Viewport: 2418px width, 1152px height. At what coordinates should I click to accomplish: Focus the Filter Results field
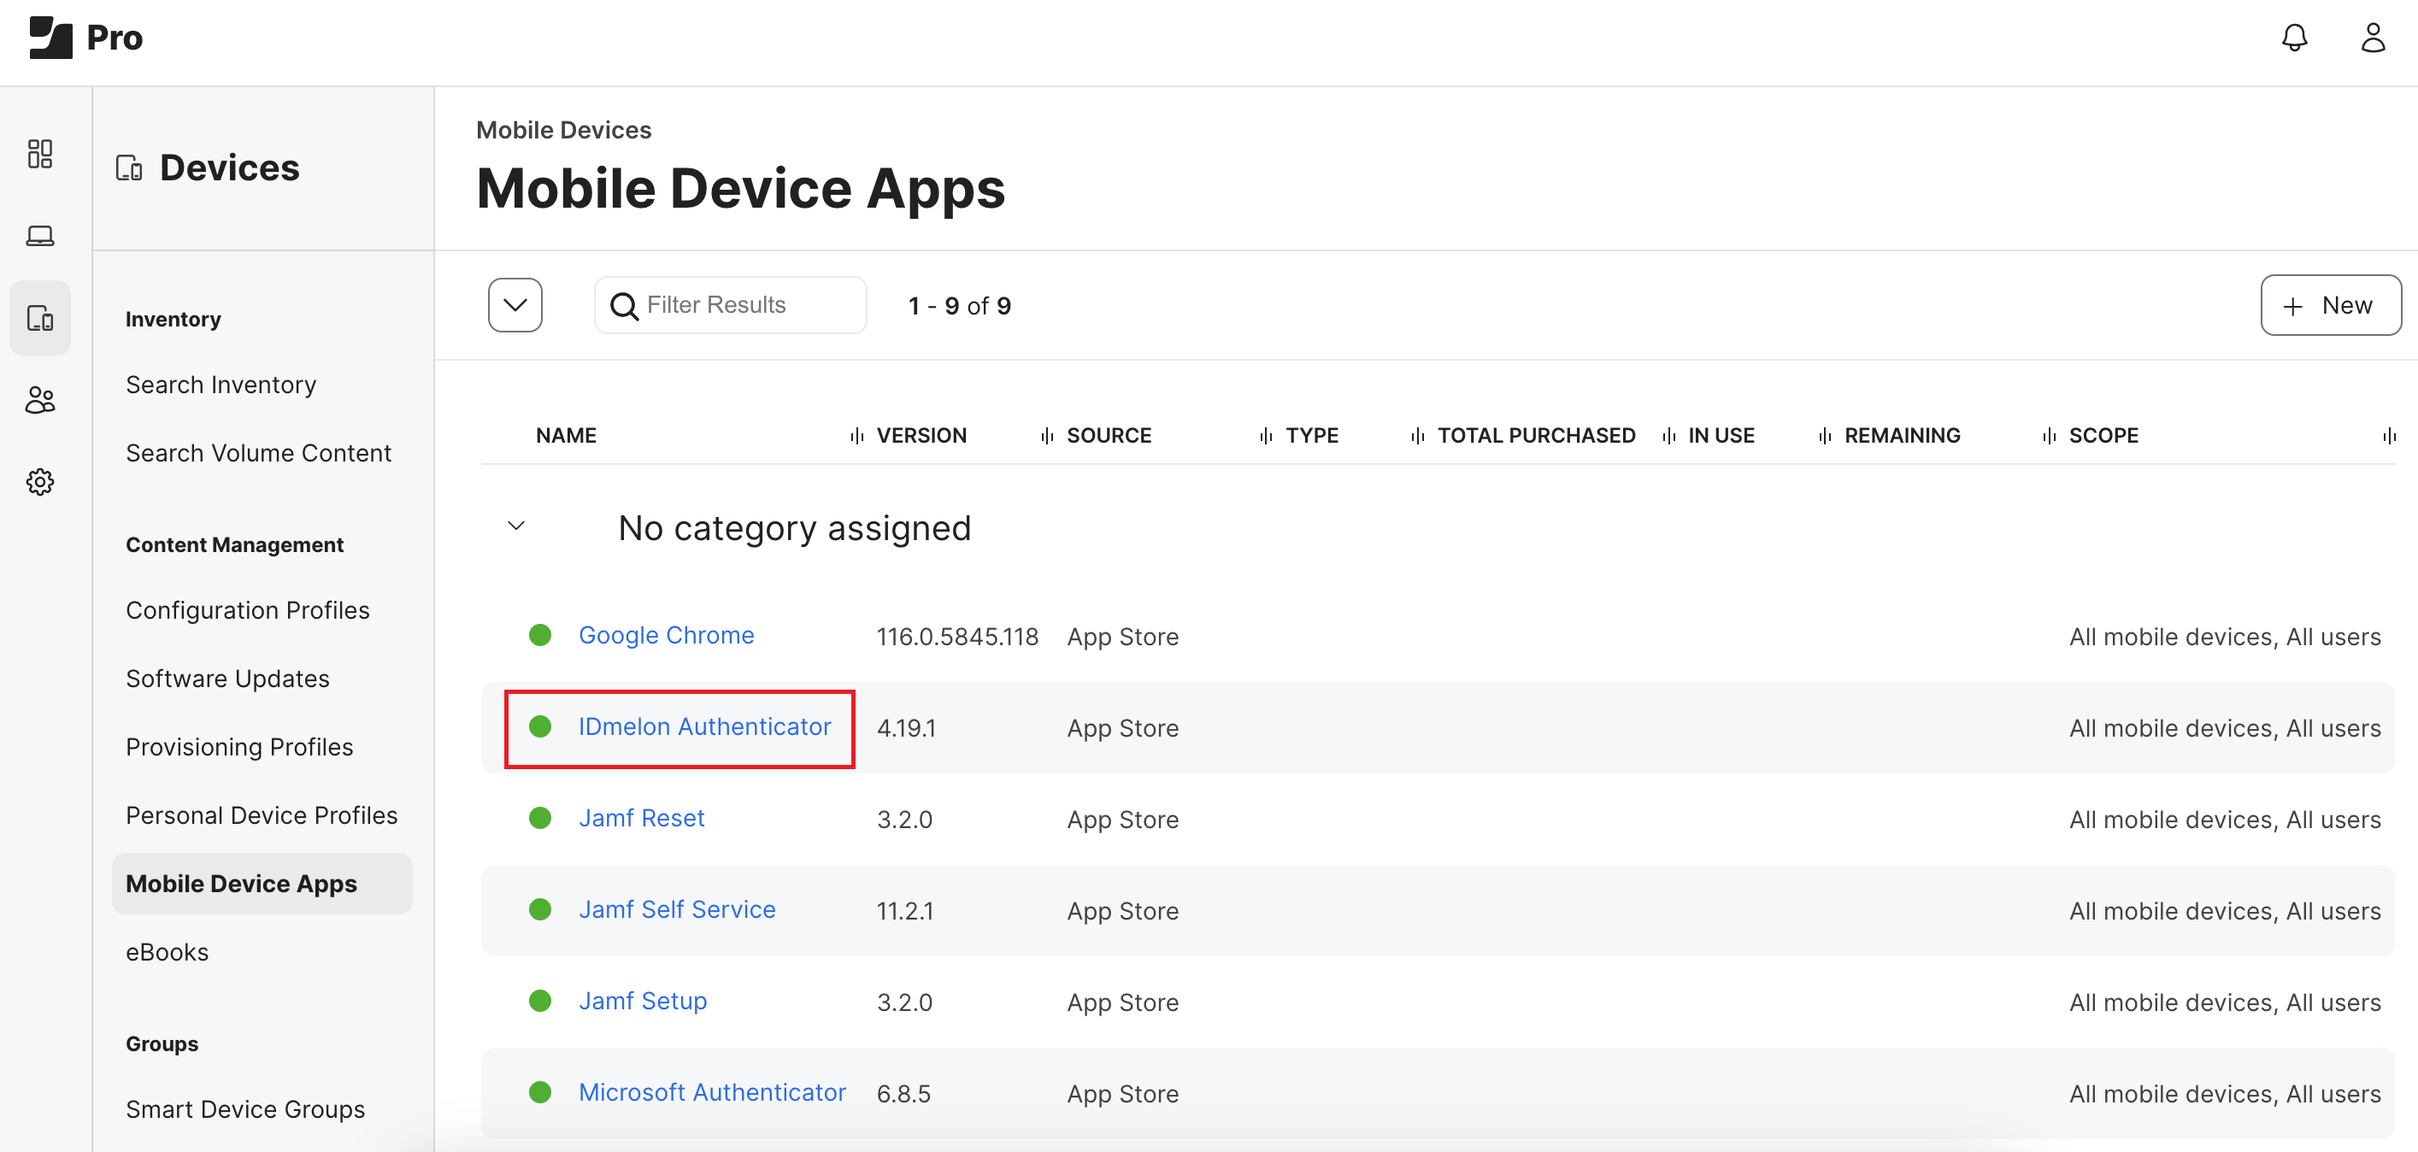click(730, 305)
